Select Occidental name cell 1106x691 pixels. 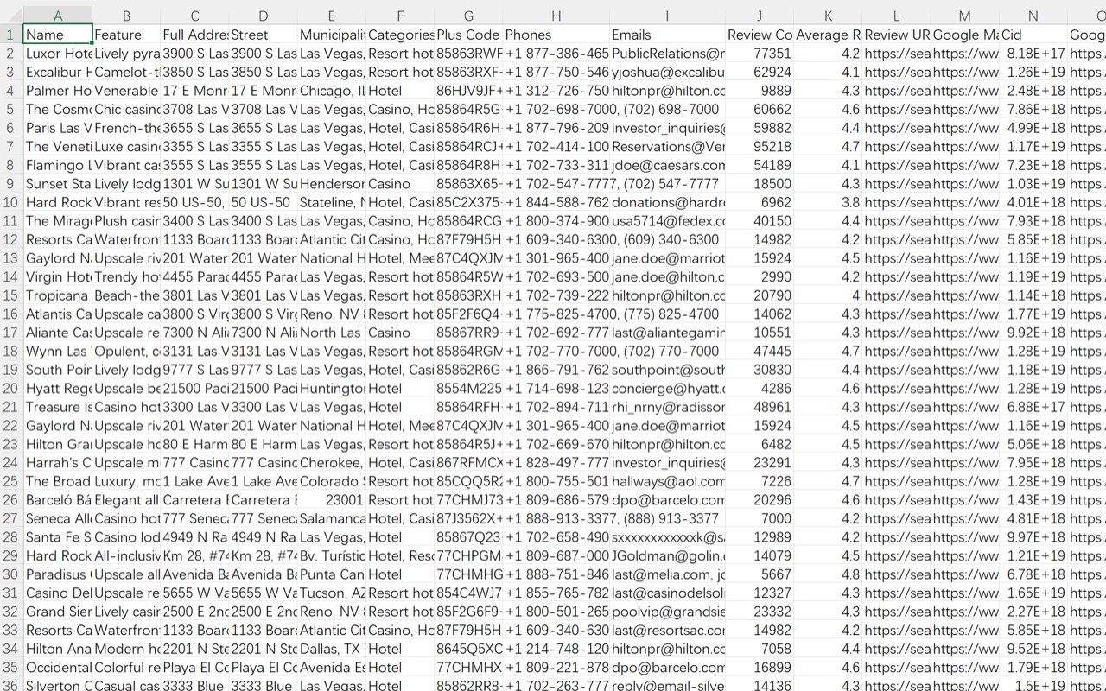click(58, 667)
